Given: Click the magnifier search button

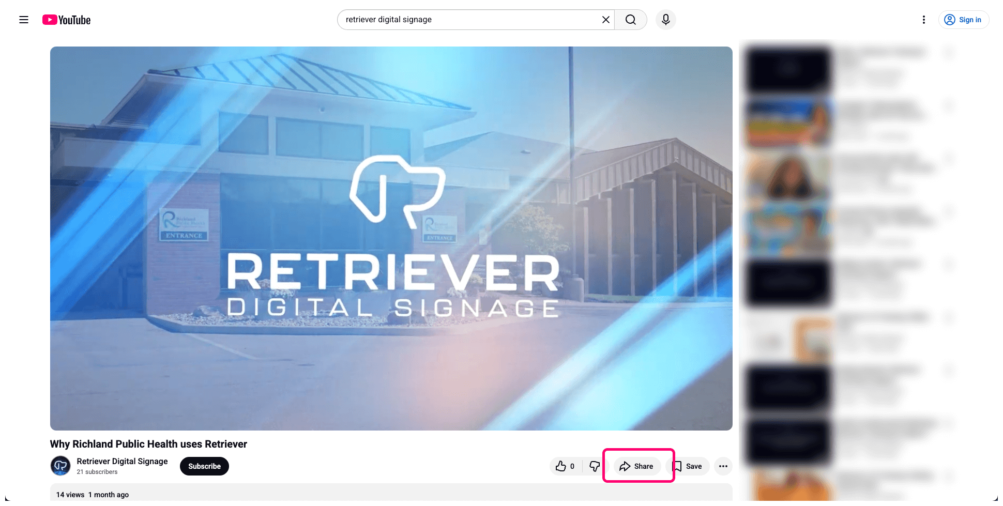Looking at the screenshot, I should (x=631, y=20).
